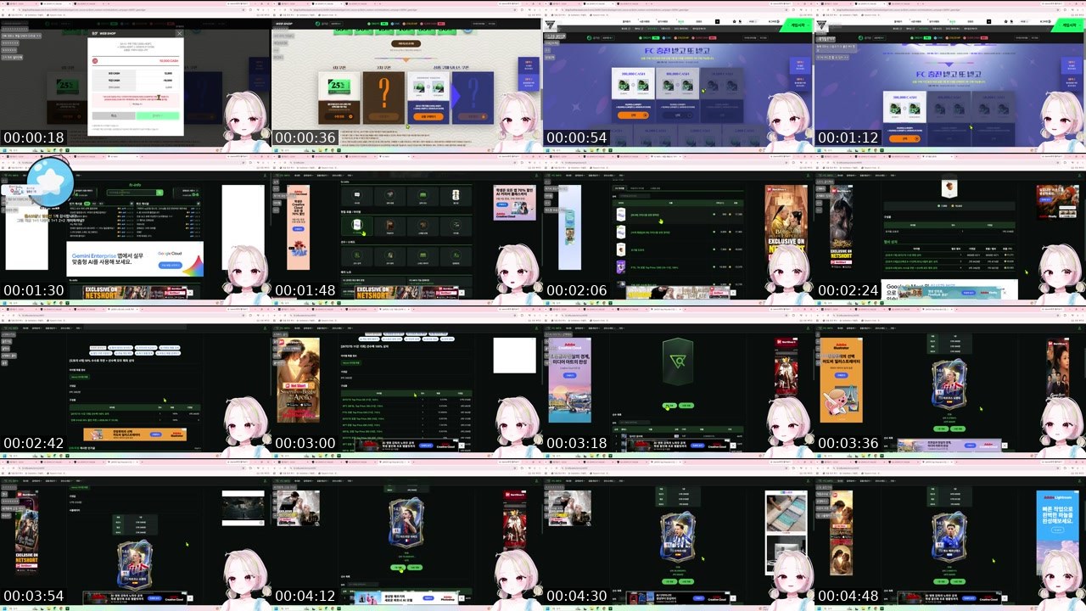Open the Gemini Enterprise ad in the 00:01:30 frame
Viewport: 1086px width, 611px height.
click(135, 260)
